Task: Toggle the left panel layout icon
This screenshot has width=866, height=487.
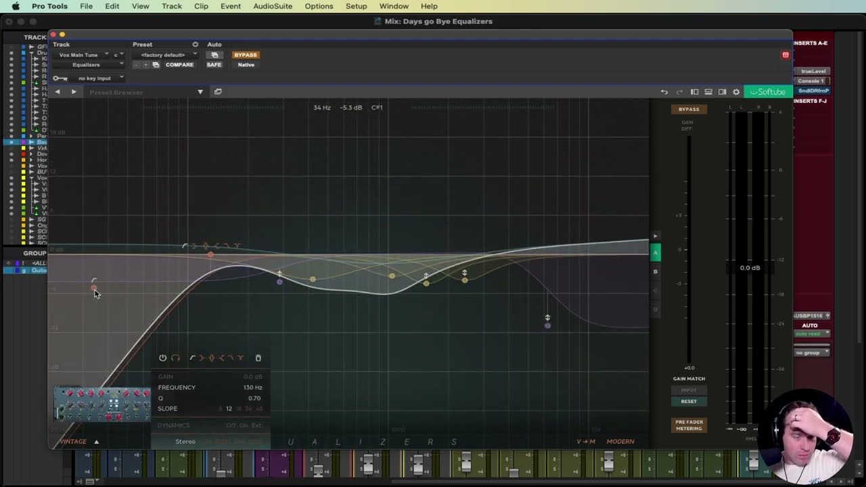Action: pos(694,92)
